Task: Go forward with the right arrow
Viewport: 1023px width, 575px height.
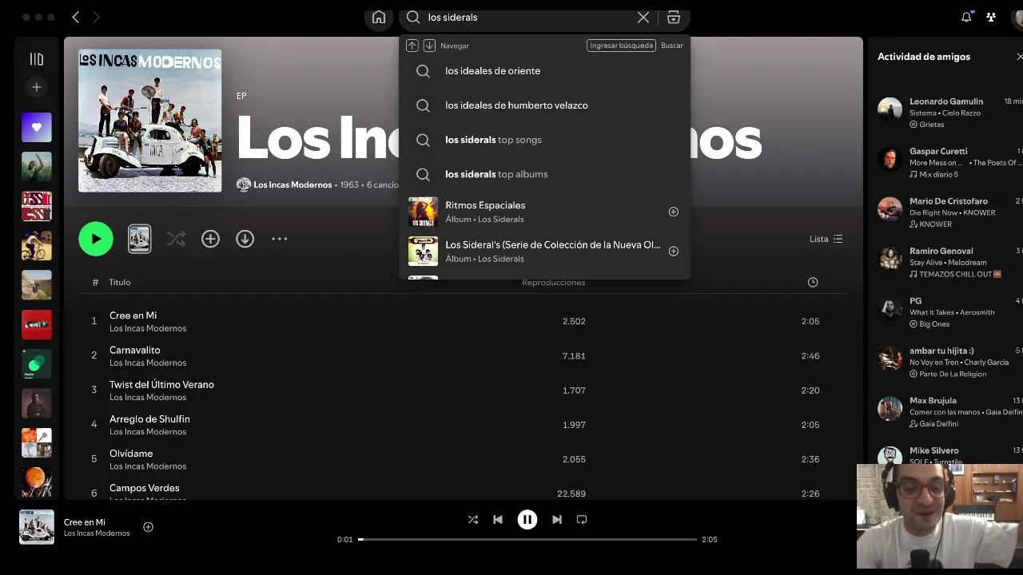Action: [97, 18]
